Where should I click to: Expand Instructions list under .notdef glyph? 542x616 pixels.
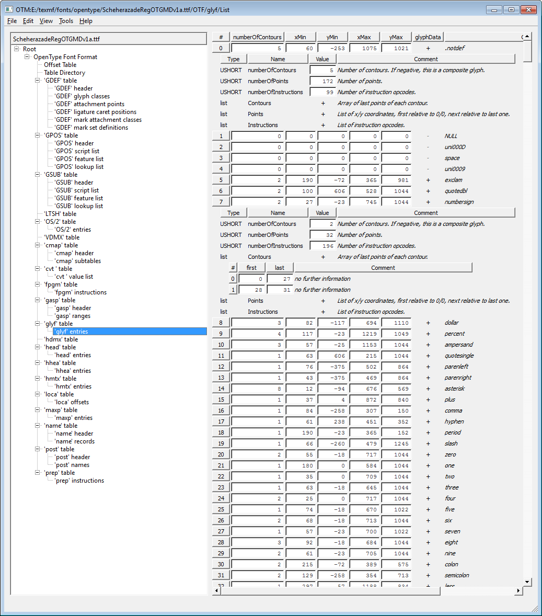click(323, 126)
